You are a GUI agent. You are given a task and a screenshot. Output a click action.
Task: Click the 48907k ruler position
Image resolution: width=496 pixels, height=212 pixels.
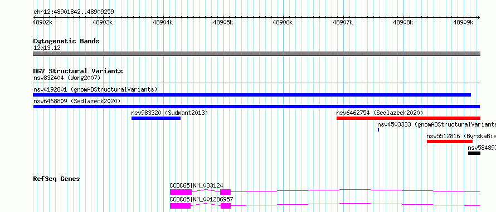343,22
